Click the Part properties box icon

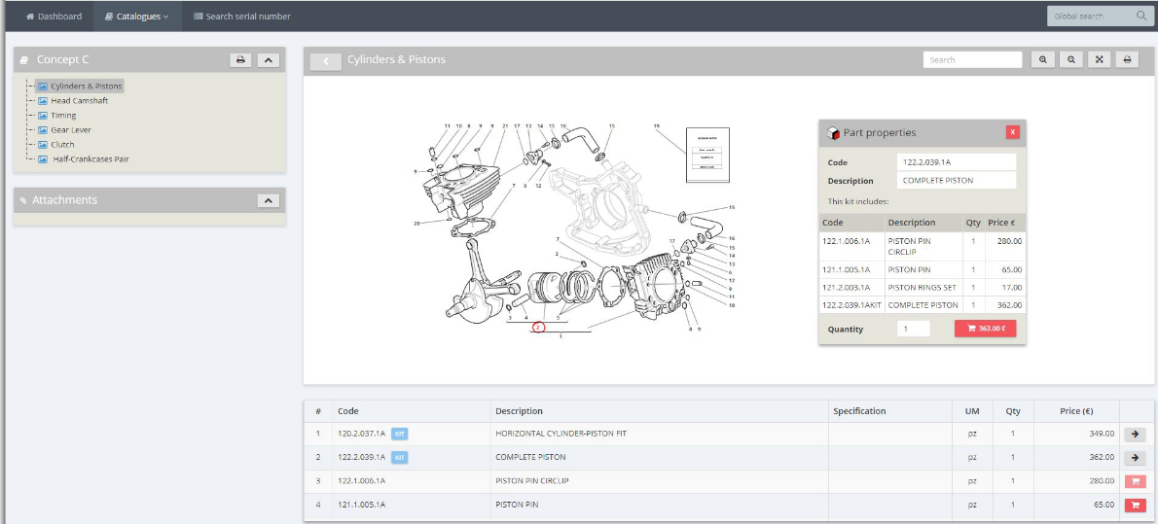click(833, 133)
